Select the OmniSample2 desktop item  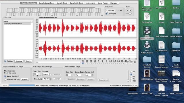[x=132, y=91]
